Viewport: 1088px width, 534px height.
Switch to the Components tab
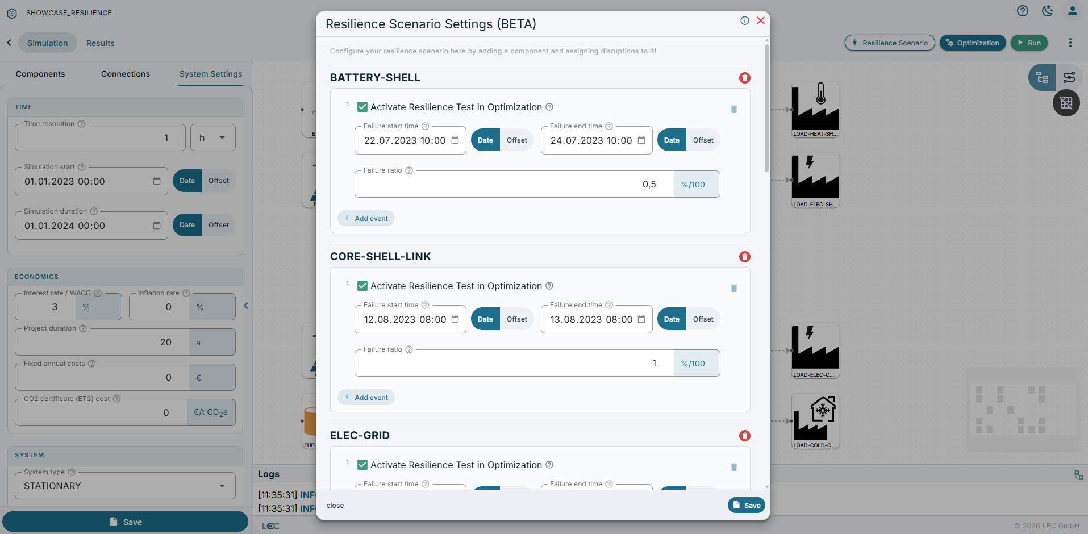(40, 74)
